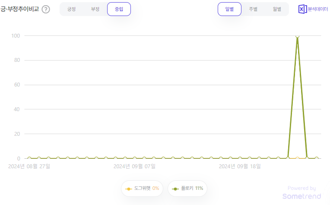The image size is (330, 205).
Task: Toggle the 플로키 legend series
Action: tap(188, 189)
